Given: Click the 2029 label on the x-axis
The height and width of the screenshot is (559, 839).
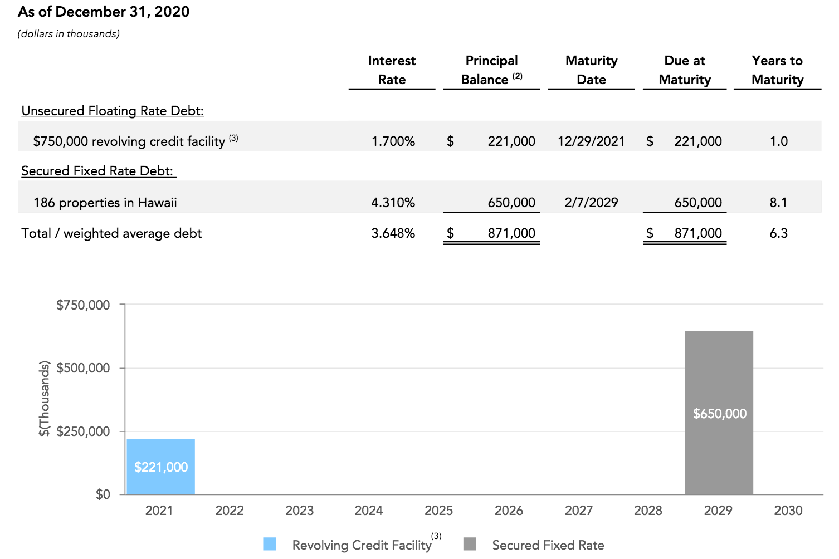Looking at the screenshot, I should tap(719, 510).
